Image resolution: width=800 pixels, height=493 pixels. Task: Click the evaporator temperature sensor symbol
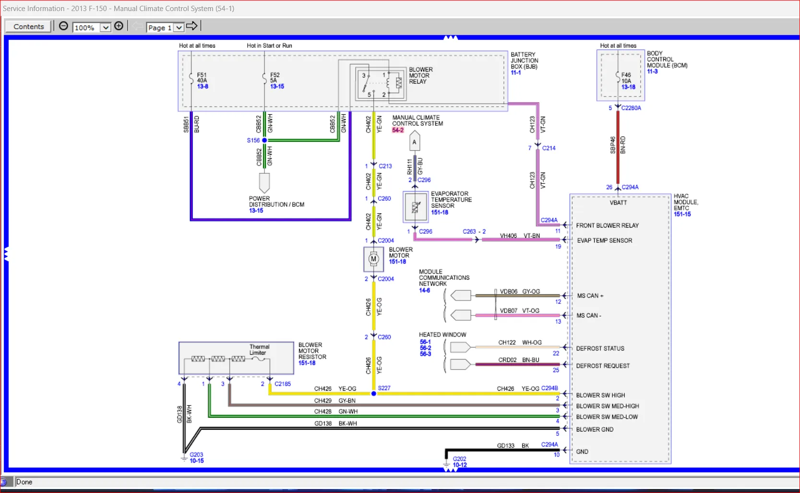pos(415,207)
